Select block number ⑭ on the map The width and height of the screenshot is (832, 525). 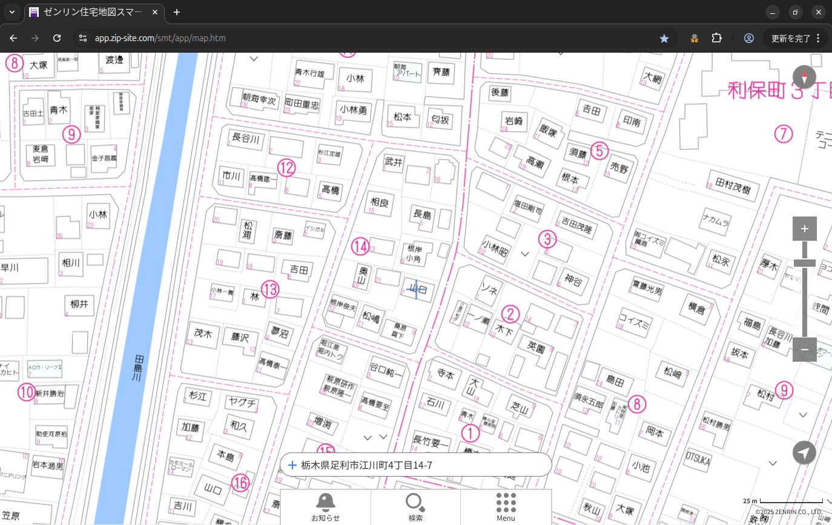tap(360, 246)
